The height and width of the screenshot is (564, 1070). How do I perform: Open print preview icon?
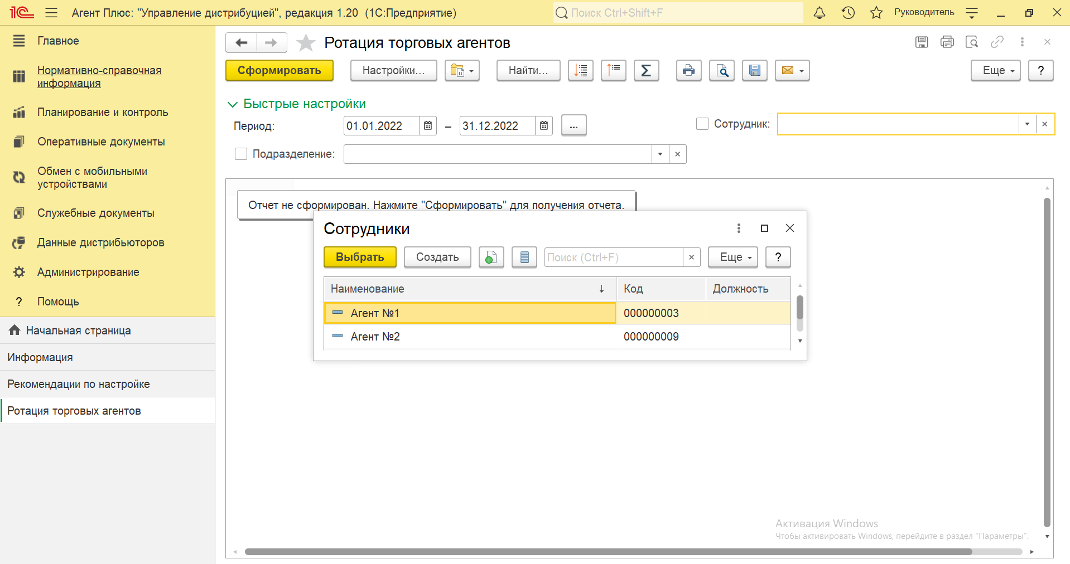[722, 70]
